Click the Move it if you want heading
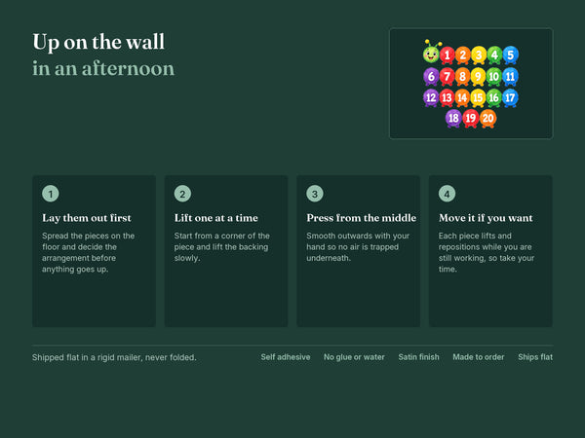Screen dimensions: 585x438 coord(486,218)
